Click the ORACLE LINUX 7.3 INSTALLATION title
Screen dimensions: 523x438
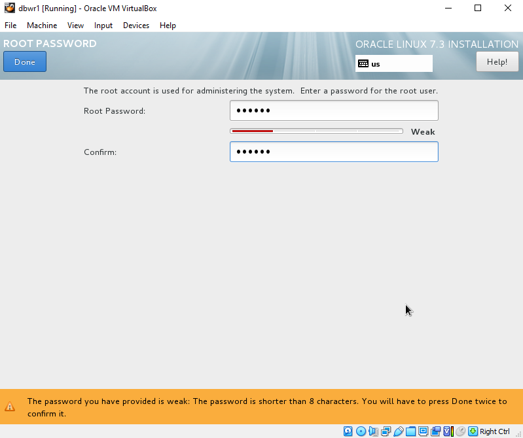[437, 44]
